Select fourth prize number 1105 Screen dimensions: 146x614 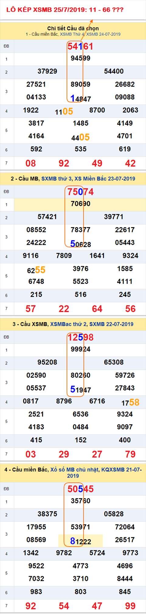pos(64,112)
